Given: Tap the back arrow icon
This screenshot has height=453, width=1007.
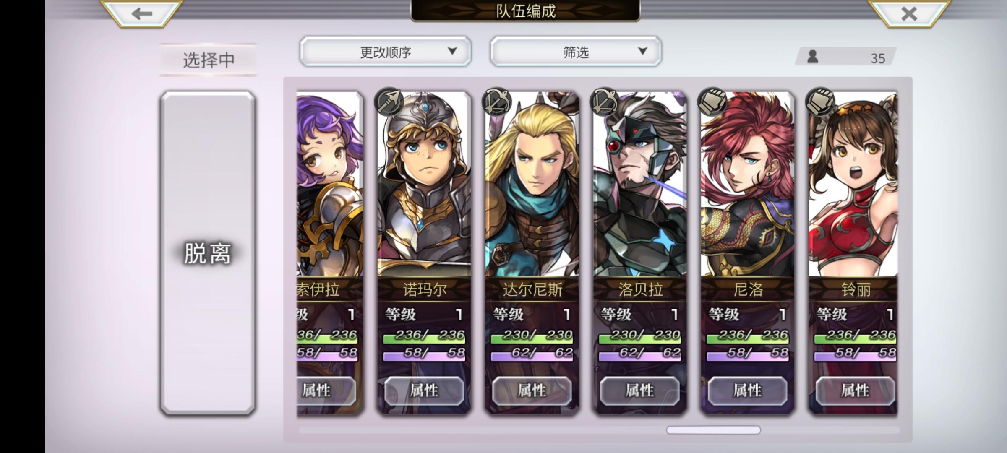Looking at the screenshot, I should [x=141, y=14].
